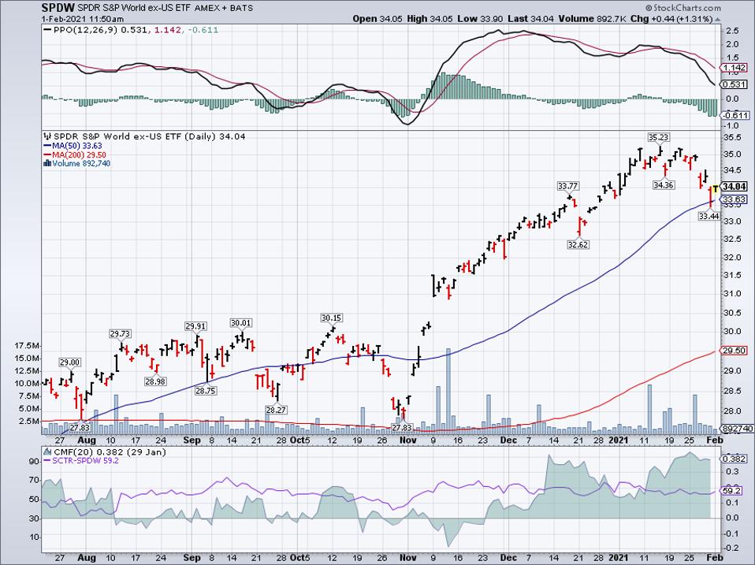
Task: Click the up-arrow icon after the Chg percentage
Action: [719, 19]
